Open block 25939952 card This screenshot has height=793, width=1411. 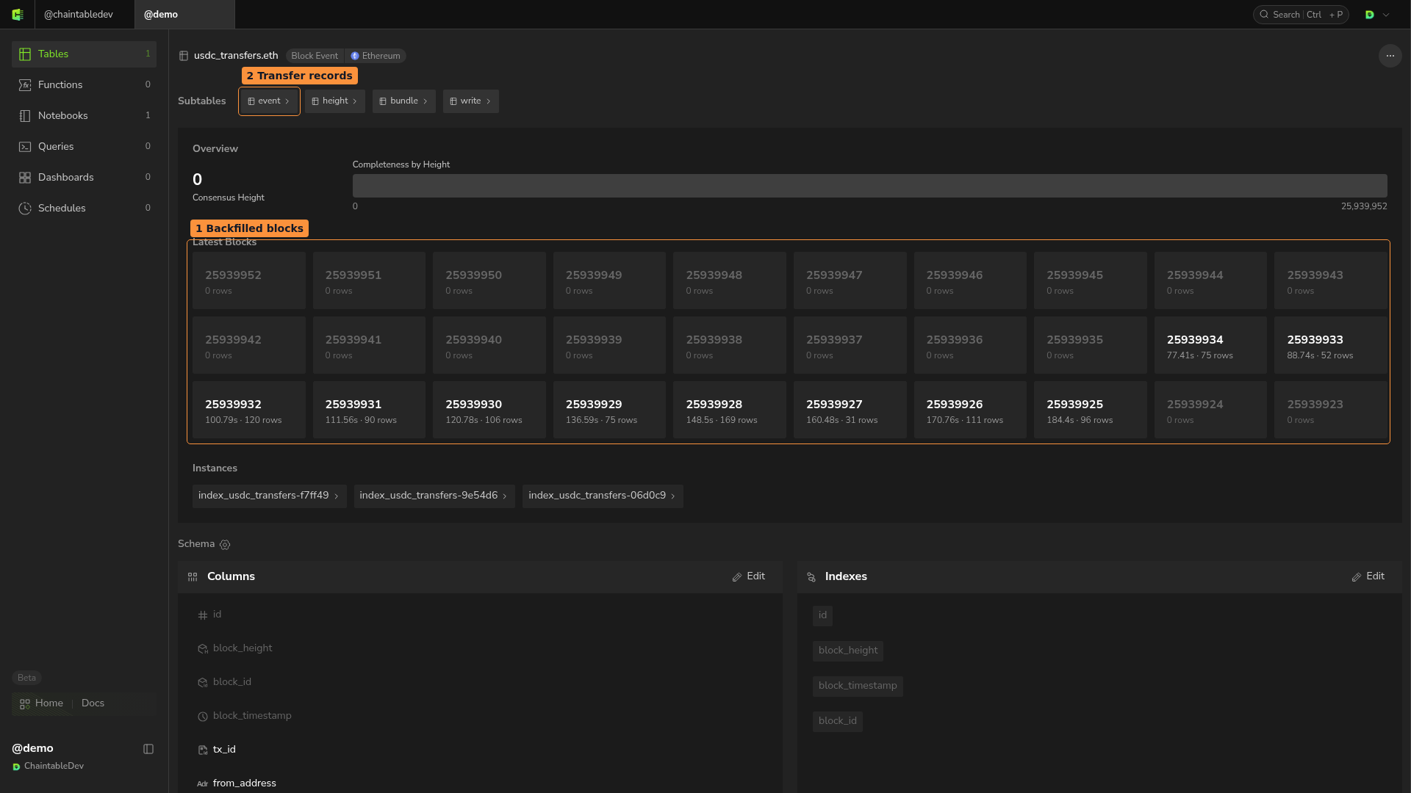(249, 280)
